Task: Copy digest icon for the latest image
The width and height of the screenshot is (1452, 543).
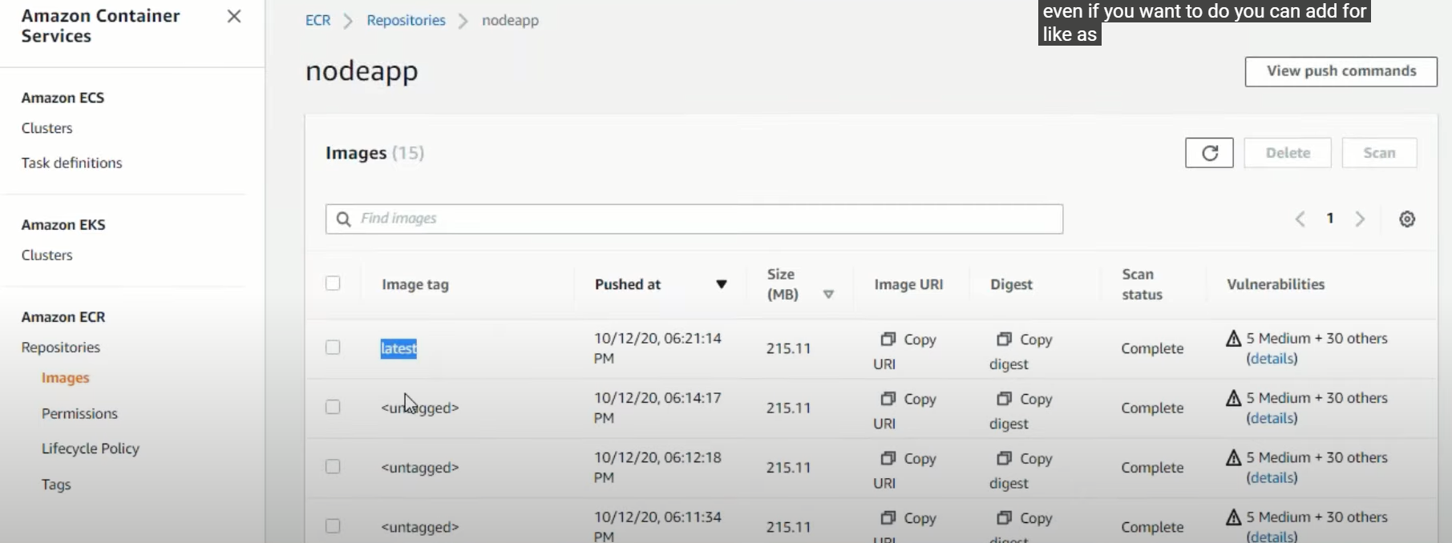Action: 1004,339
